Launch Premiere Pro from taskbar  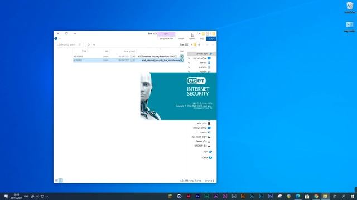197,196
